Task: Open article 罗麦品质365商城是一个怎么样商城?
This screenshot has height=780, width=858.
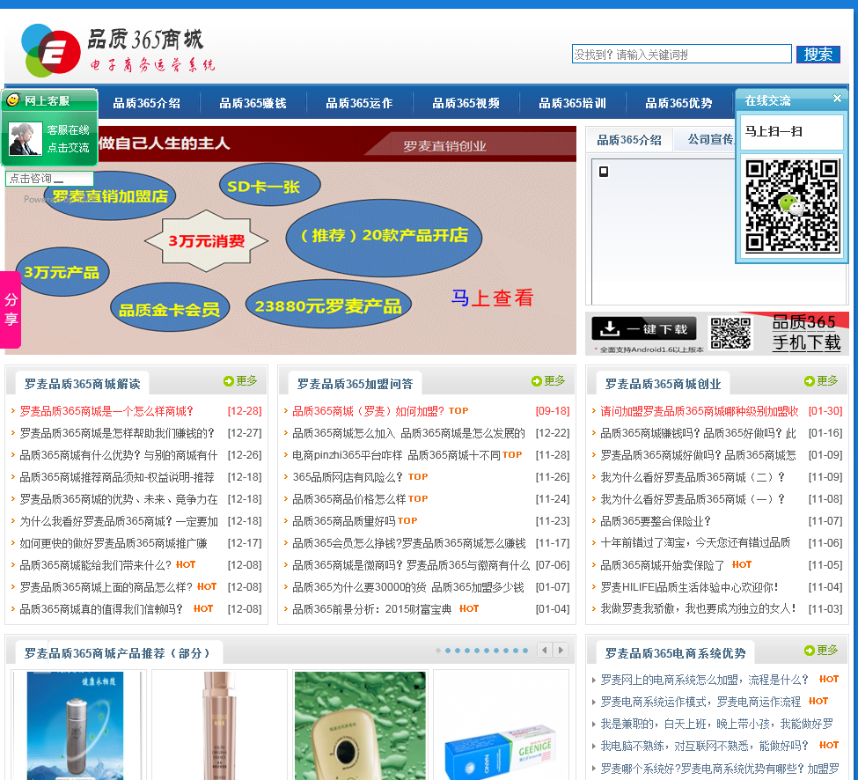Action: click(x=106, y=411)
